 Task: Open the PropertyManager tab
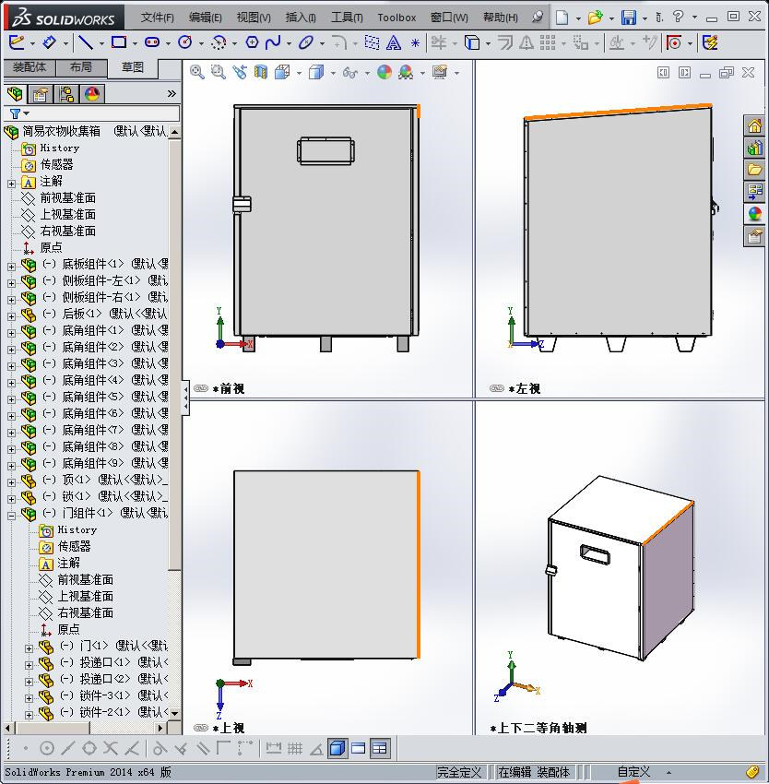pos(41,94)
